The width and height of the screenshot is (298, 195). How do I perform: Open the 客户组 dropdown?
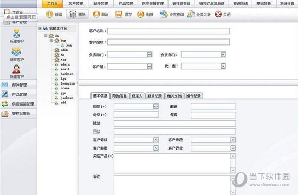(150, 66)
